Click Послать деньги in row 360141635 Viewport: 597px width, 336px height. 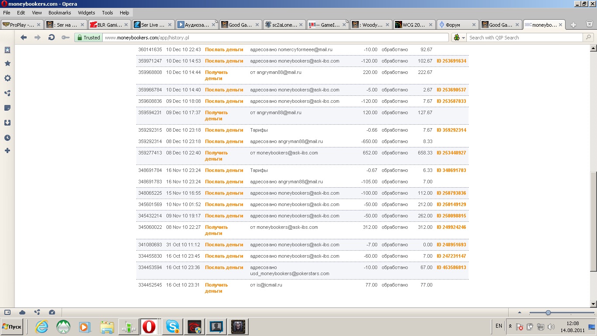tap(224, 49)
